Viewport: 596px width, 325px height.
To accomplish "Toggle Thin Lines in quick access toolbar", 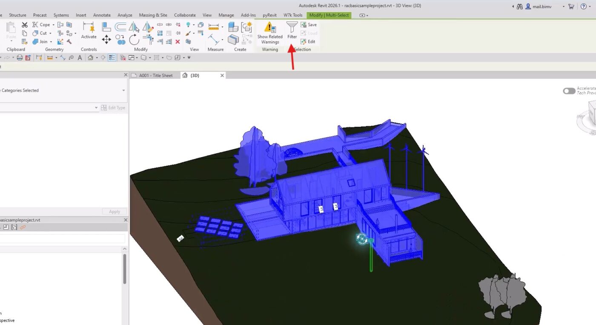I will tap(112, 58).
